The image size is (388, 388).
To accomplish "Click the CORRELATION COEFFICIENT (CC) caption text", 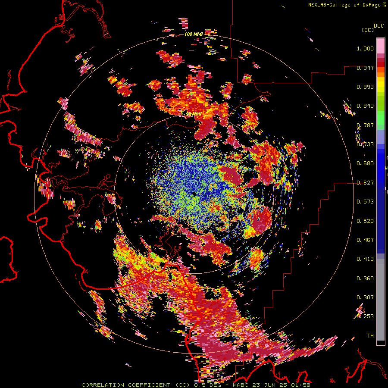I will pos(136,385).
